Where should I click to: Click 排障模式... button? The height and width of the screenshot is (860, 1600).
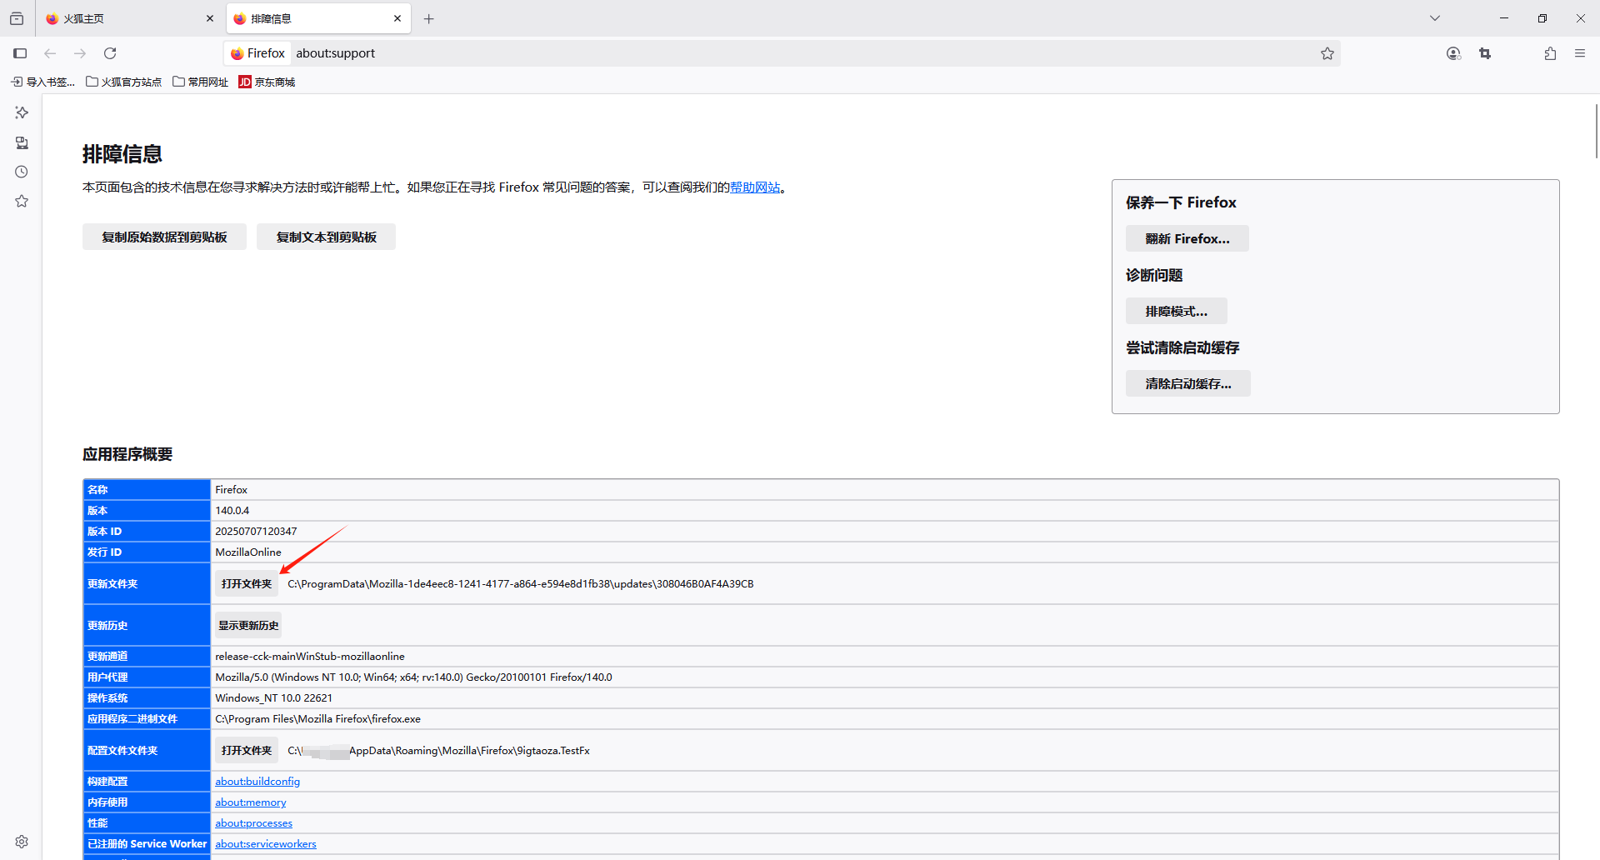tap(1177, 311)
